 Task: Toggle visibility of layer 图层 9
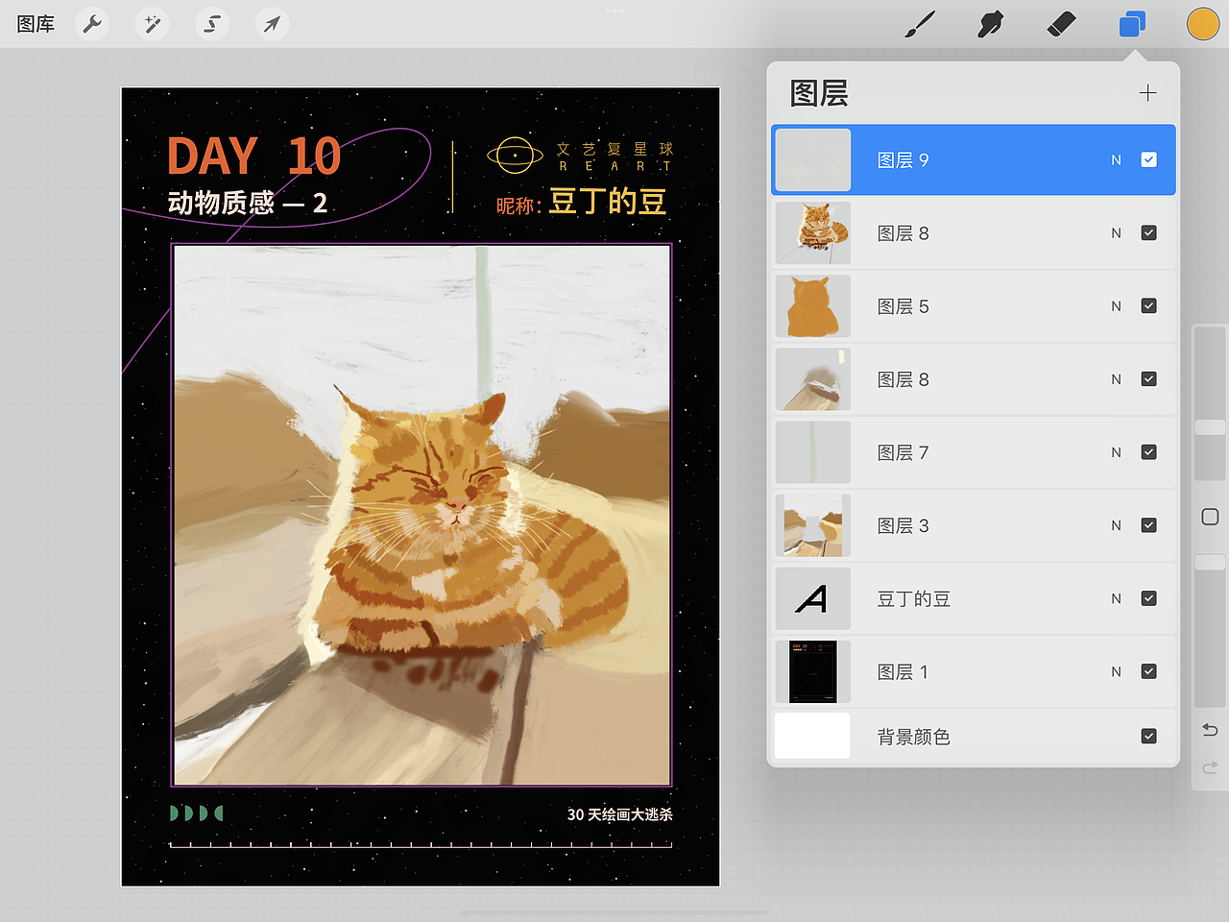click(1148, 159)
